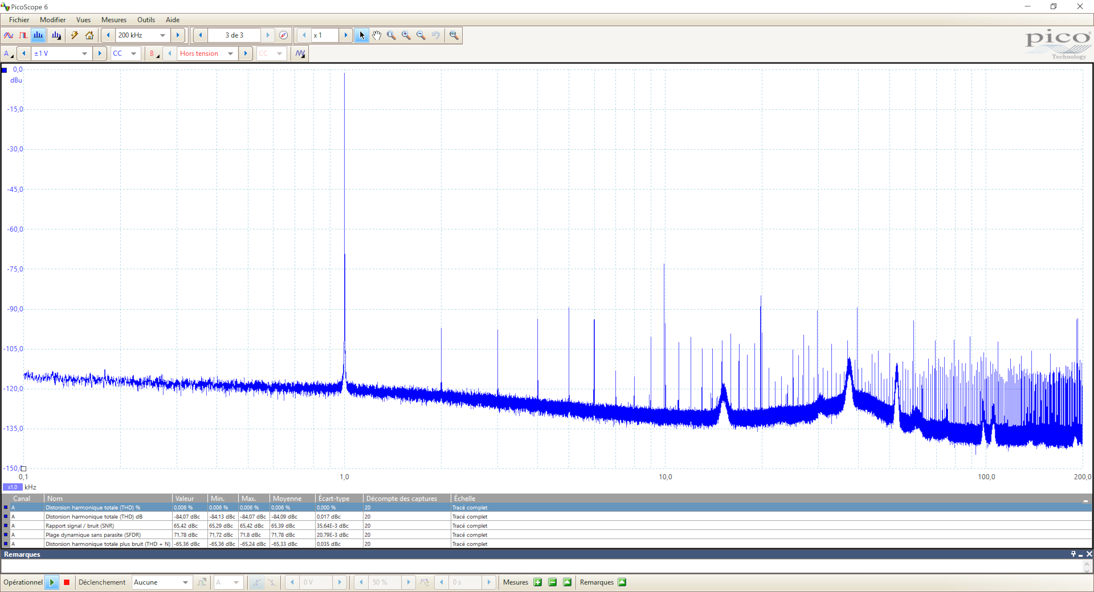Open channel A ±1 V range dropdown
This screenshot has height=592, width=1094.
tap(84, 54)
